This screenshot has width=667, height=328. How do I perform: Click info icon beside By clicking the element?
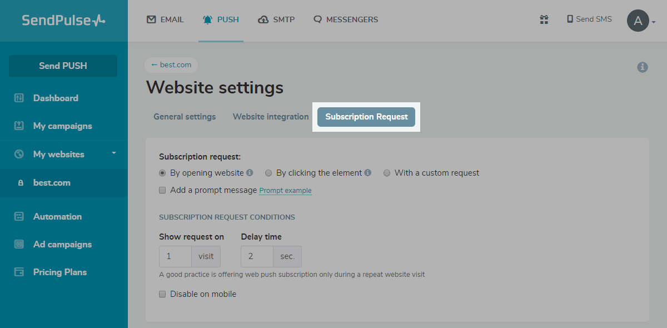[368, 173]
